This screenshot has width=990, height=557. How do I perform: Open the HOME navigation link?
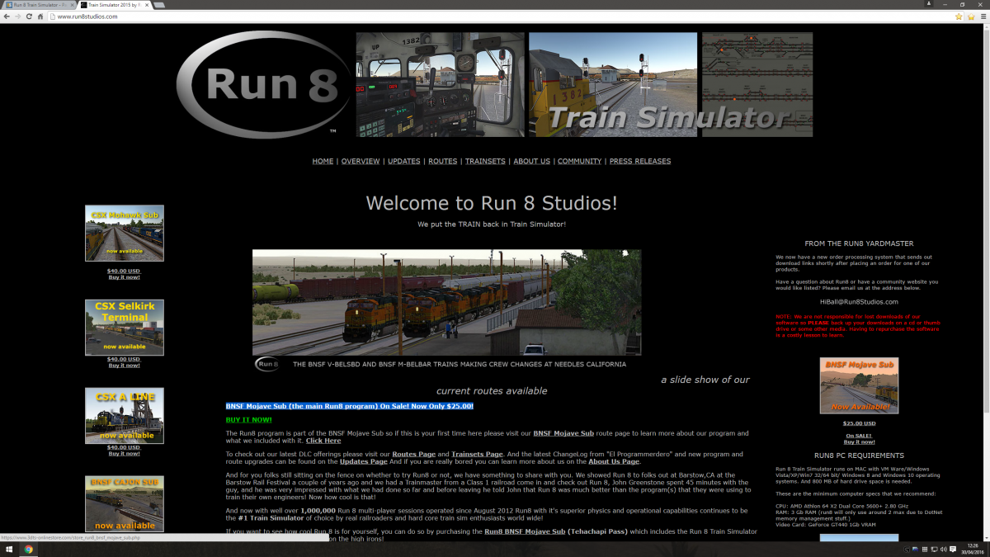click(x=323, y=161)
